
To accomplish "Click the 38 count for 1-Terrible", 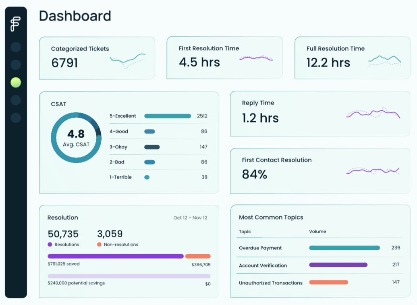I will pyautogui.click(x=204, y=177).
